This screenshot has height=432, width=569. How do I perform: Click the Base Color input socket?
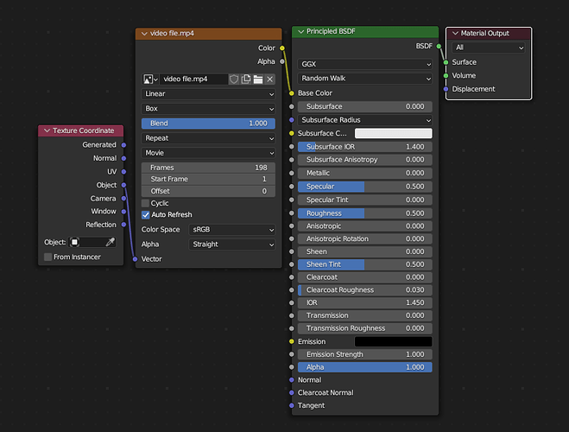click(291, 93)
